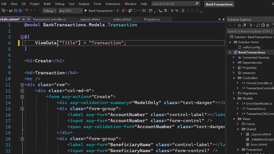This screenshot has height=154, width=274.
Task: Open the startup project dropdown arrow
Action: [x=114, y=11]
